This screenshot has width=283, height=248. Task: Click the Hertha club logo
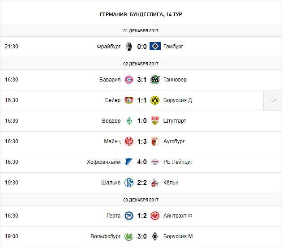pos(129,216)
